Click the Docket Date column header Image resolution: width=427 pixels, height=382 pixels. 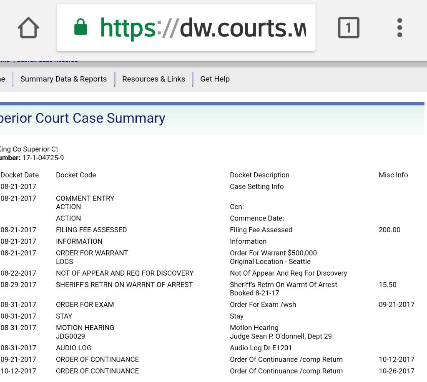[x=20, y=175]
